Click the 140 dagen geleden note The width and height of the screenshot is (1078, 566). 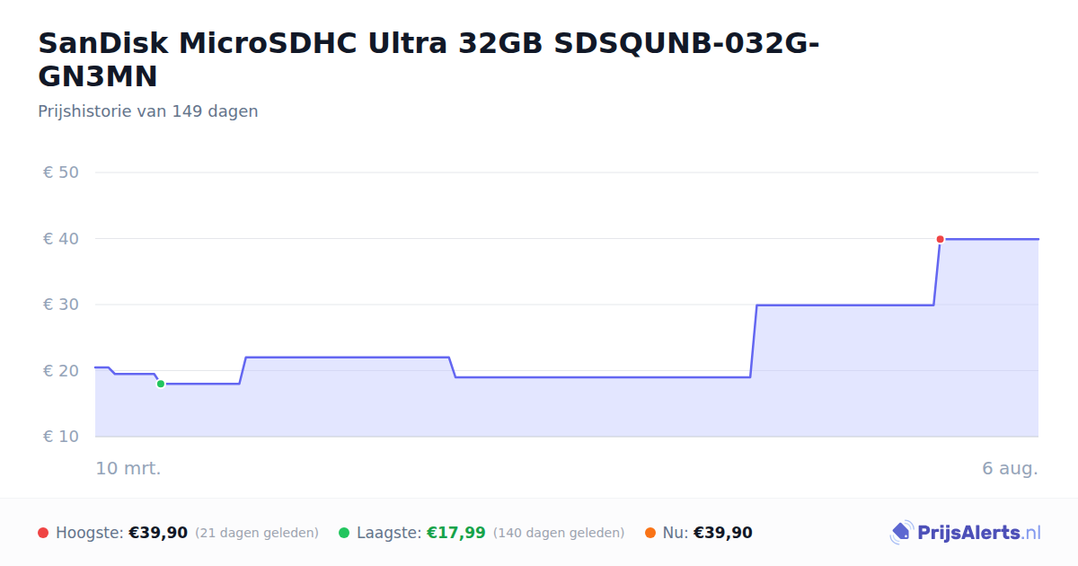point(559,533)
